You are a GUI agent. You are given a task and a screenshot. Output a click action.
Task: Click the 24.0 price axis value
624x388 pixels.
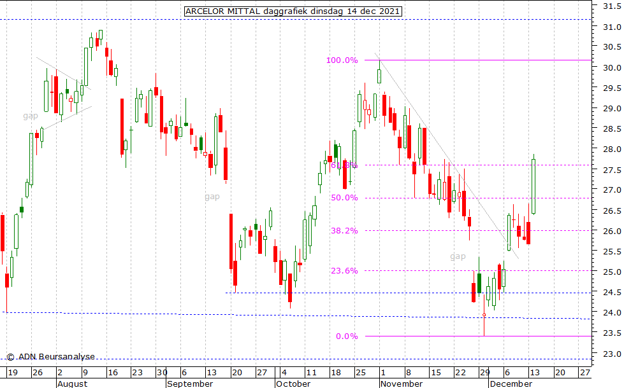point(612,313)
